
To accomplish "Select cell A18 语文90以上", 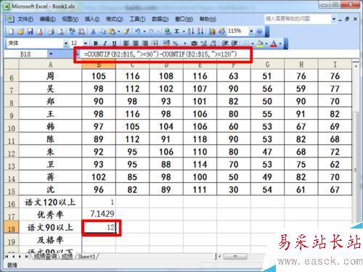I will point(50,228).
